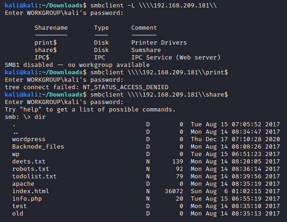Click the Backnode_files directory name
Viewport: 287px width, 222px height.
tap(38, 146)
